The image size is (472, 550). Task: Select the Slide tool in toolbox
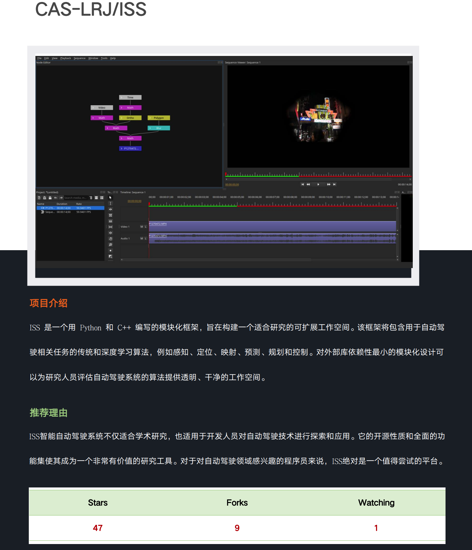[x=111, y=233]
